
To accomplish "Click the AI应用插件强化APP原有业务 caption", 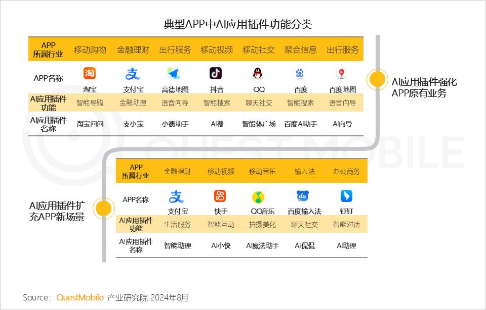I will point(424,87).
